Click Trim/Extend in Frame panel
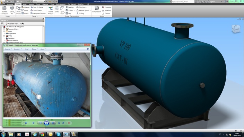Screen dimensions: 244x137 click(36, 10)
